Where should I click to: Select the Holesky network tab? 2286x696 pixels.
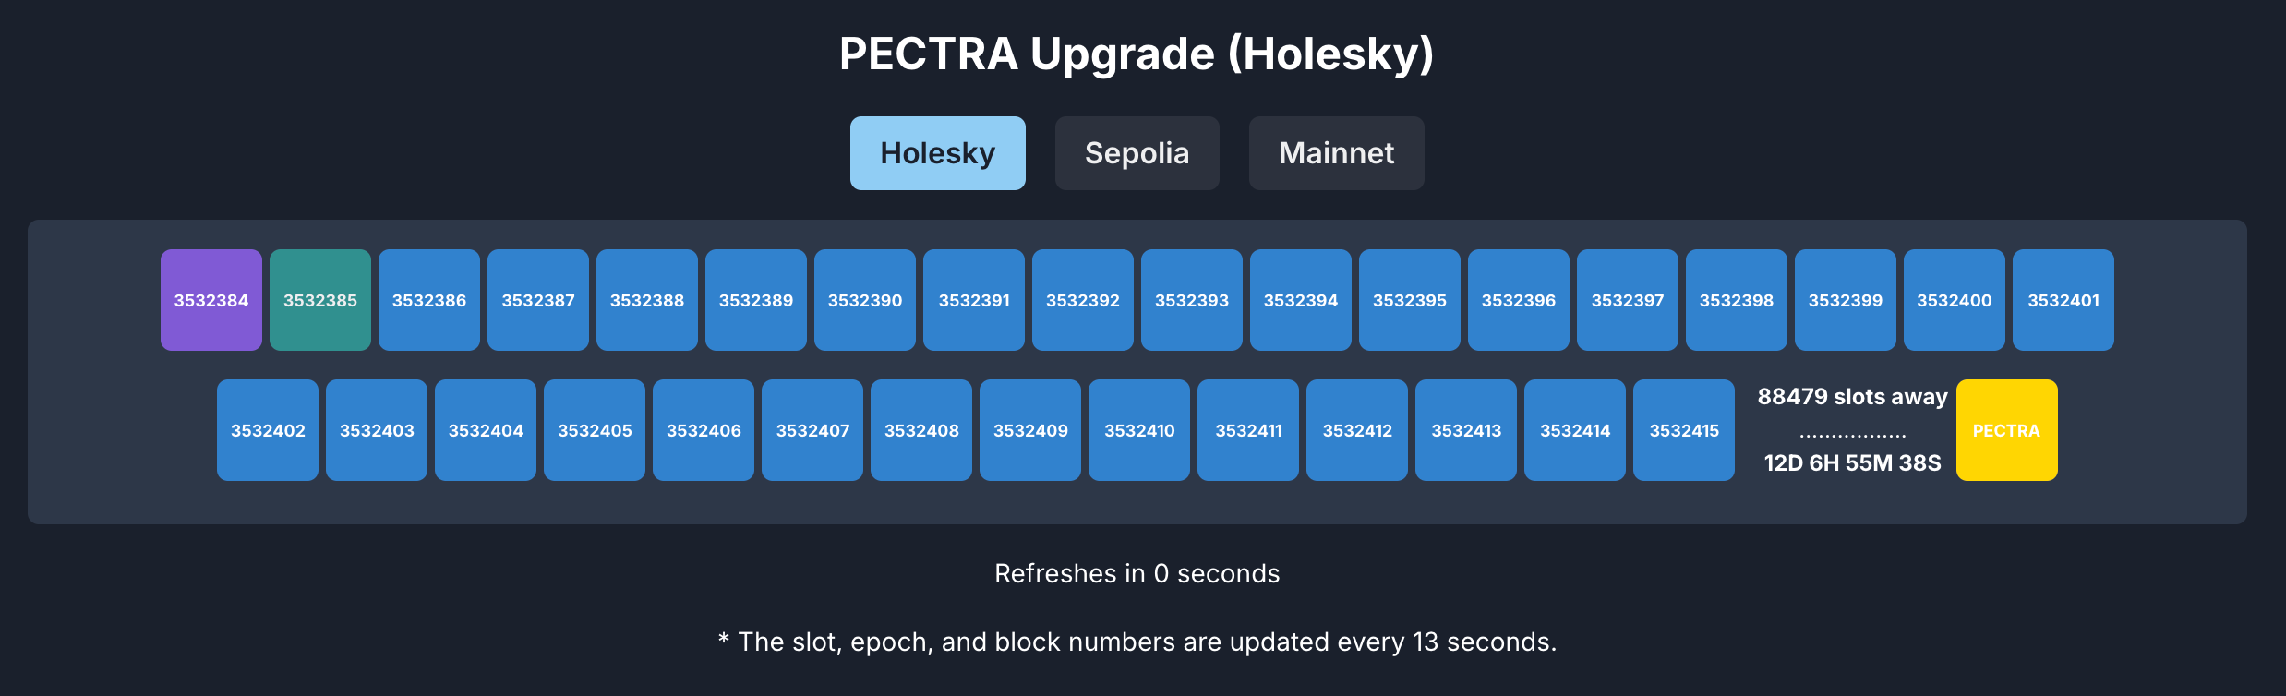coord(936,152)
